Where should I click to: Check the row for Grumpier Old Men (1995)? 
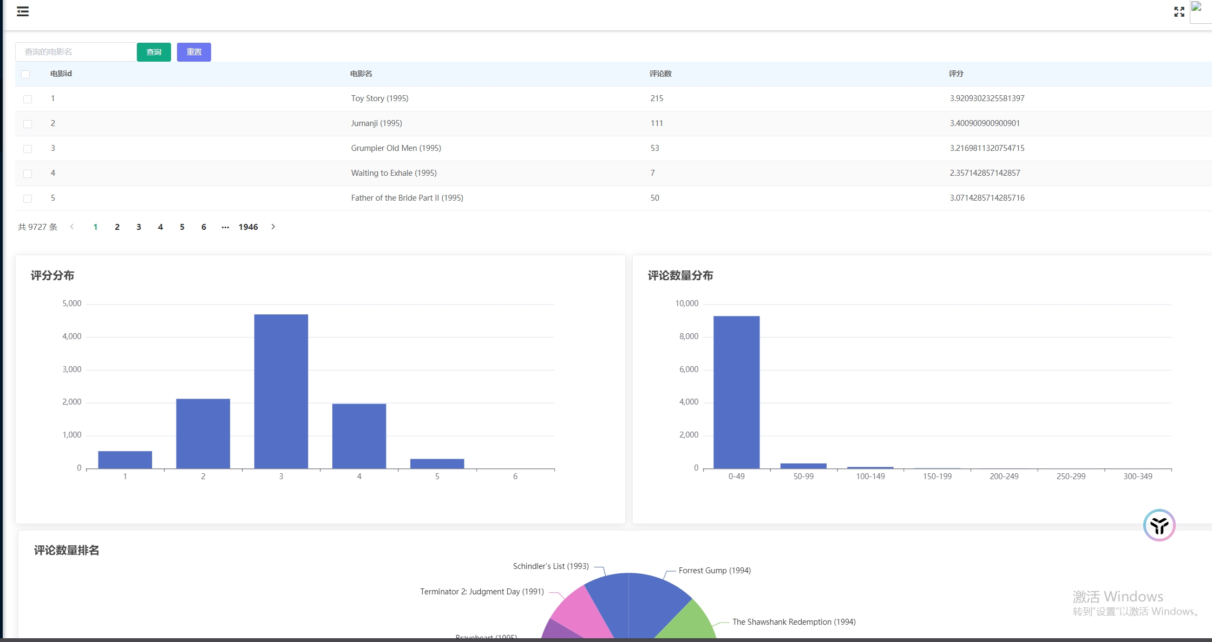(x=28, y=149)
